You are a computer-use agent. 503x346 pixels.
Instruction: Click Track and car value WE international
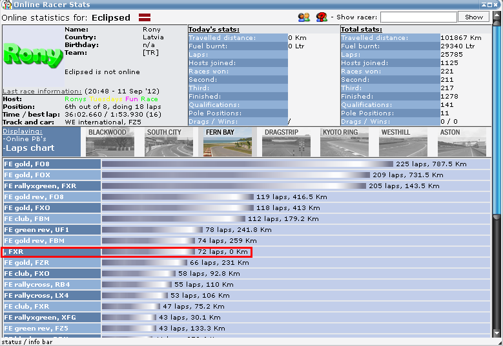103,122
